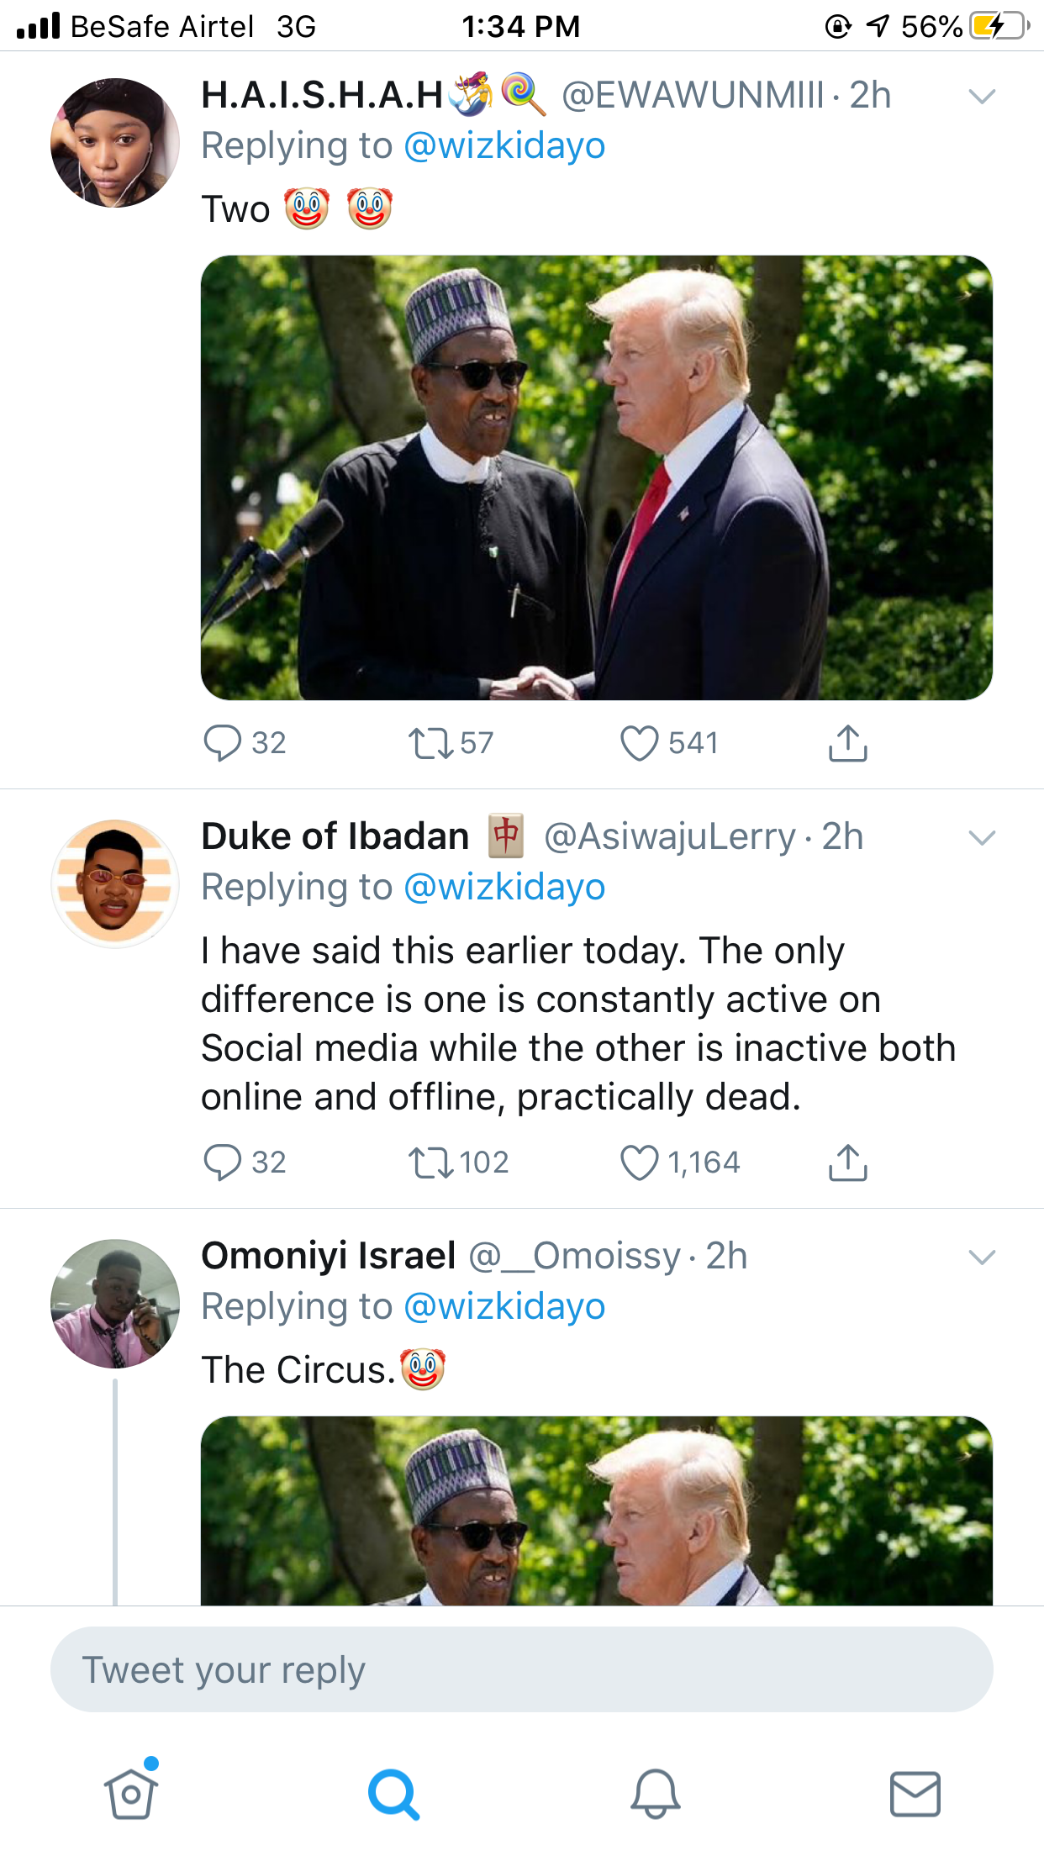The image size is (1044, 1856).
Task: Open replies on Duke of Ibadan's tweet
Action: click(223, 1163)
